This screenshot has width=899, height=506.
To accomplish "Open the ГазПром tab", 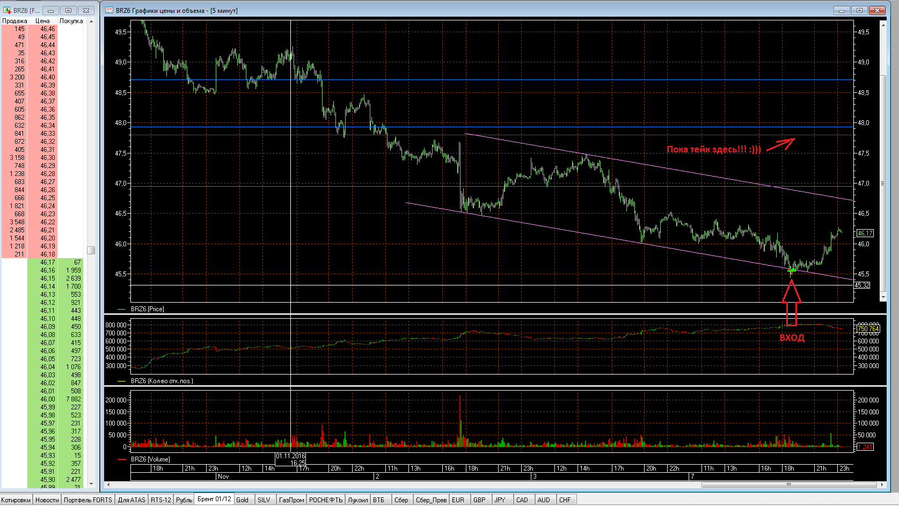I will tap(291, 500).
